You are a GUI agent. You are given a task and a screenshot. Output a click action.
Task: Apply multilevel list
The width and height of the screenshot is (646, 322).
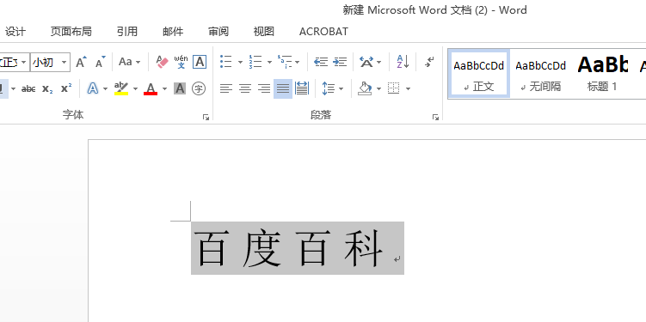284,62
